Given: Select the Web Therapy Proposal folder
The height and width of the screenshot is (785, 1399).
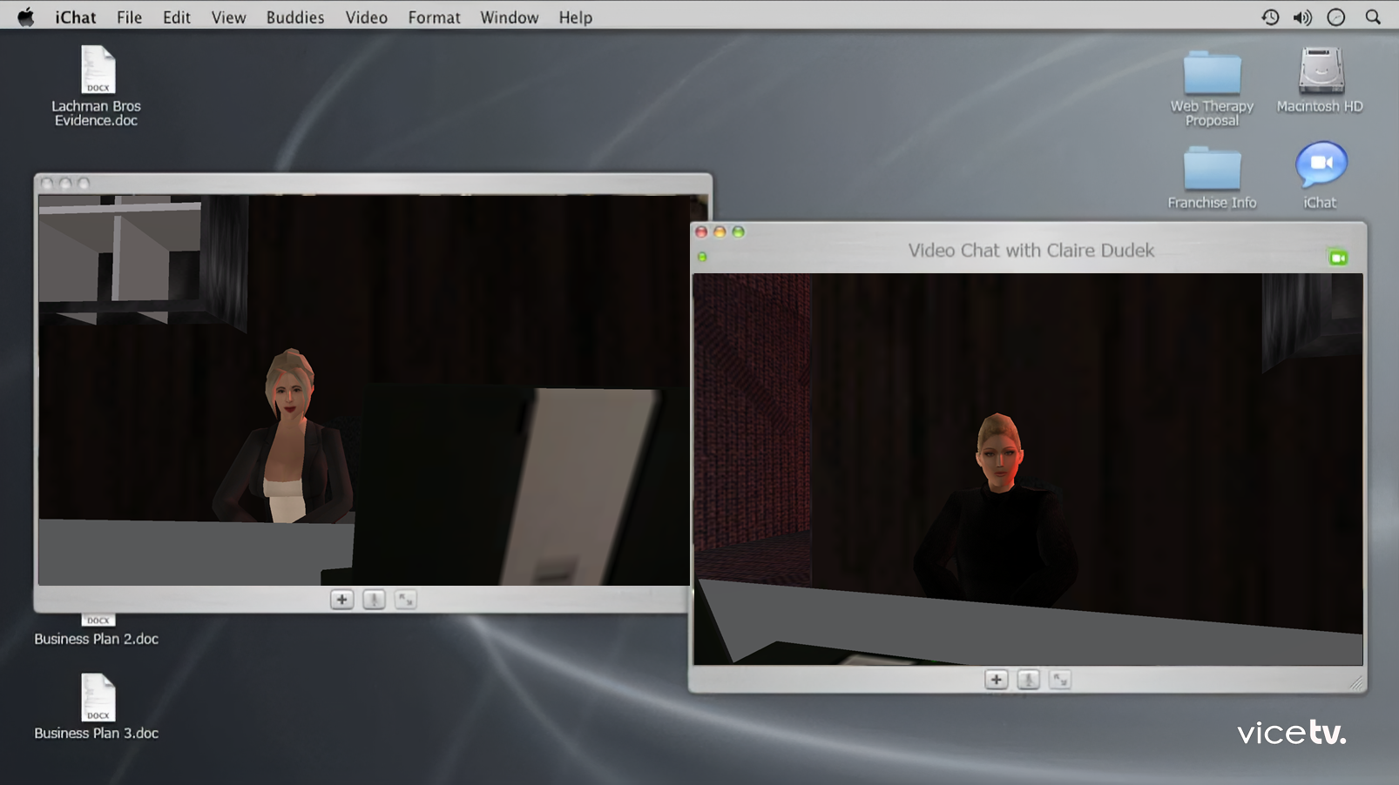Looking at the screenshot, I should [x=1212, y=72].
